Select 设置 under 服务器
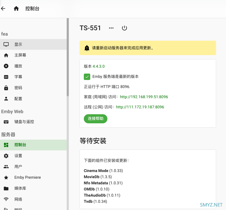The image size is (226, 210). pyautogui.click(x=33, y=156)
